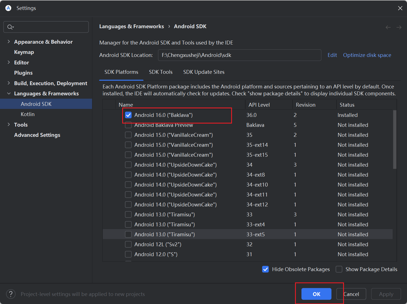407x304 pixels.
Task: Click the search magnifier icon in settings
Action: 10,27
